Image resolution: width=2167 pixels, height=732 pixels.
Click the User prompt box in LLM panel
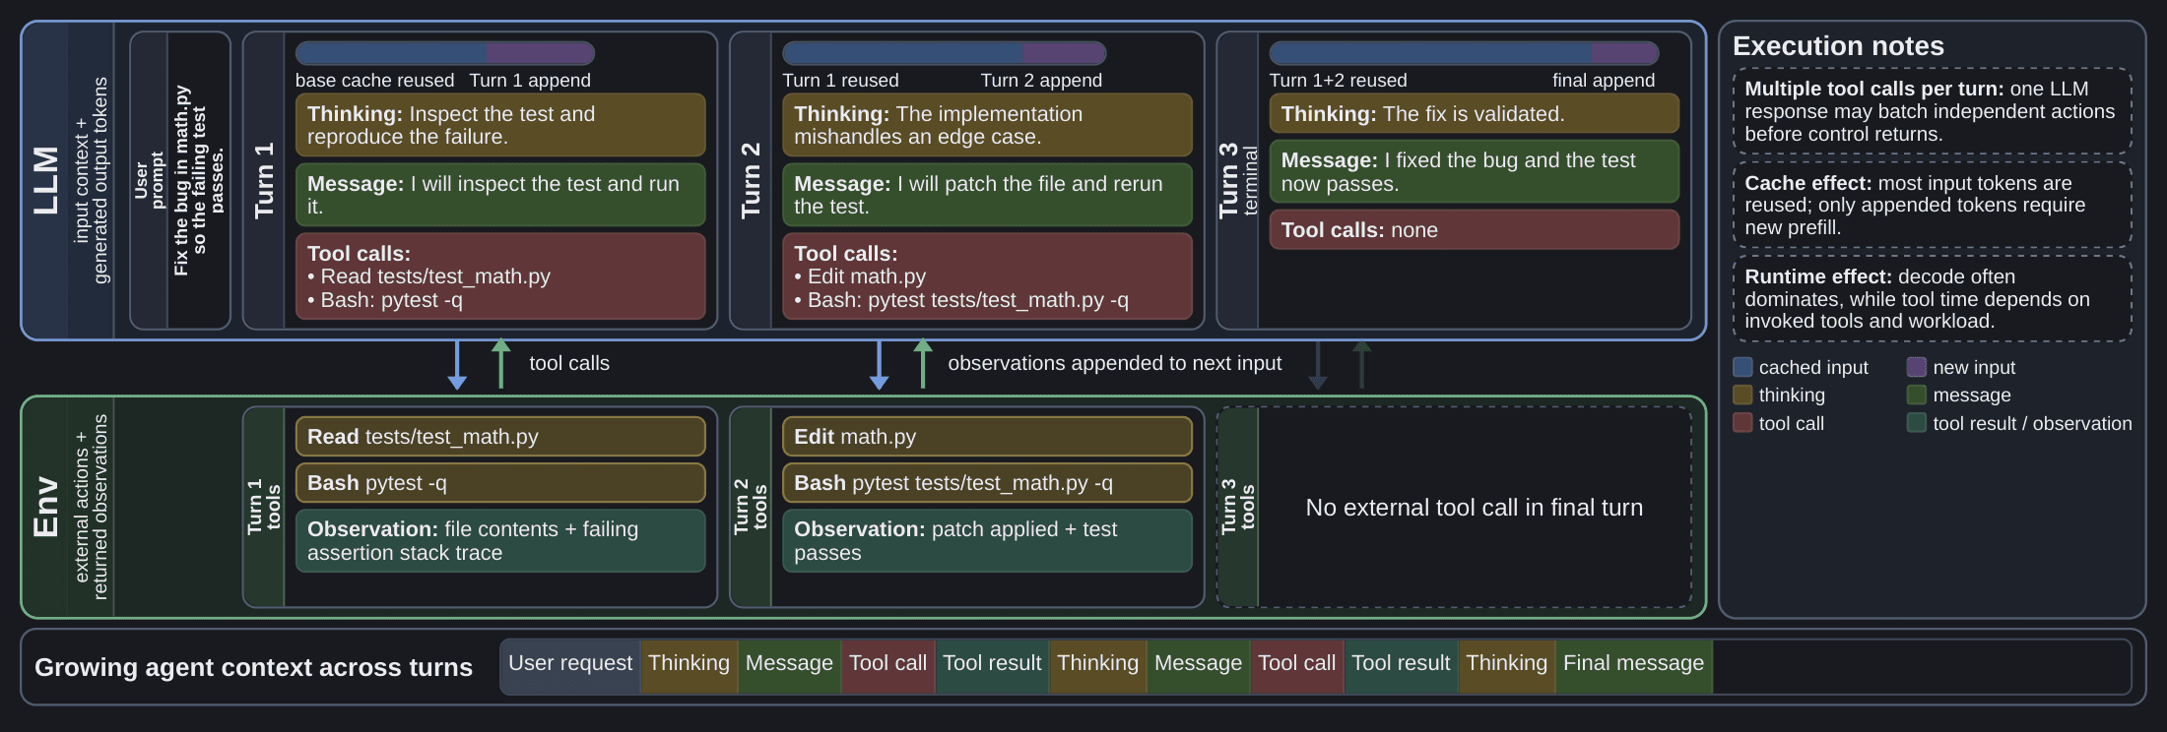click(180, 180)
